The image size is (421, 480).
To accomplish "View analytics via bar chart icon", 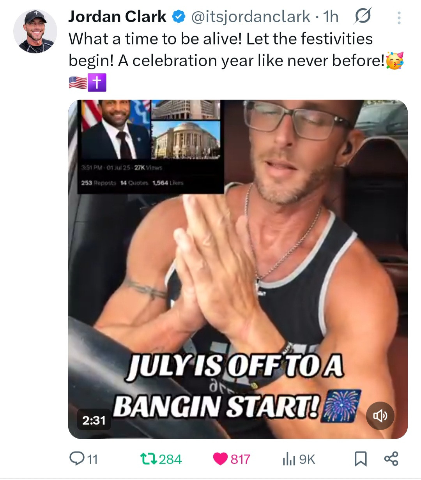I will [288, 459].
